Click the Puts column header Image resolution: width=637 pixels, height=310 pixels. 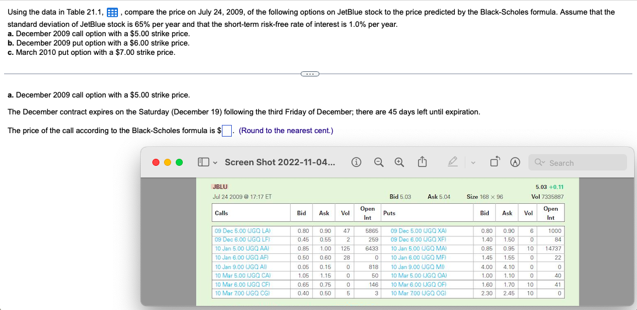click(389, 213)
